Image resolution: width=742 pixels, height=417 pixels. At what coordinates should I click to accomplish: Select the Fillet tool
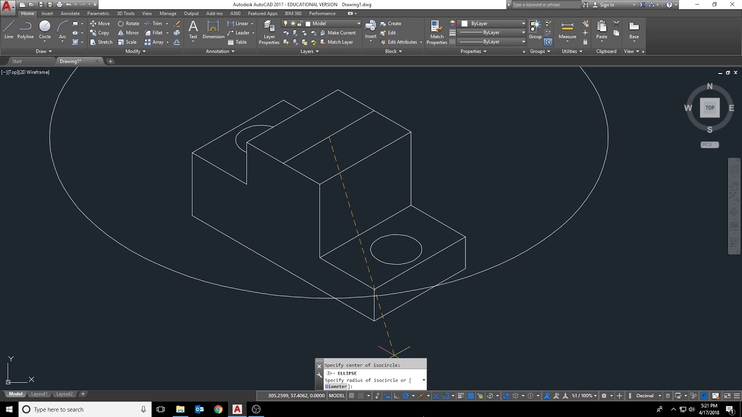[154, 33]
